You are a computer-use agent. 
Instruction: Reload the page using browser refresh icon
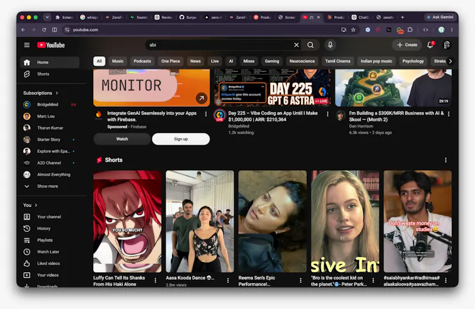point(44,30)
